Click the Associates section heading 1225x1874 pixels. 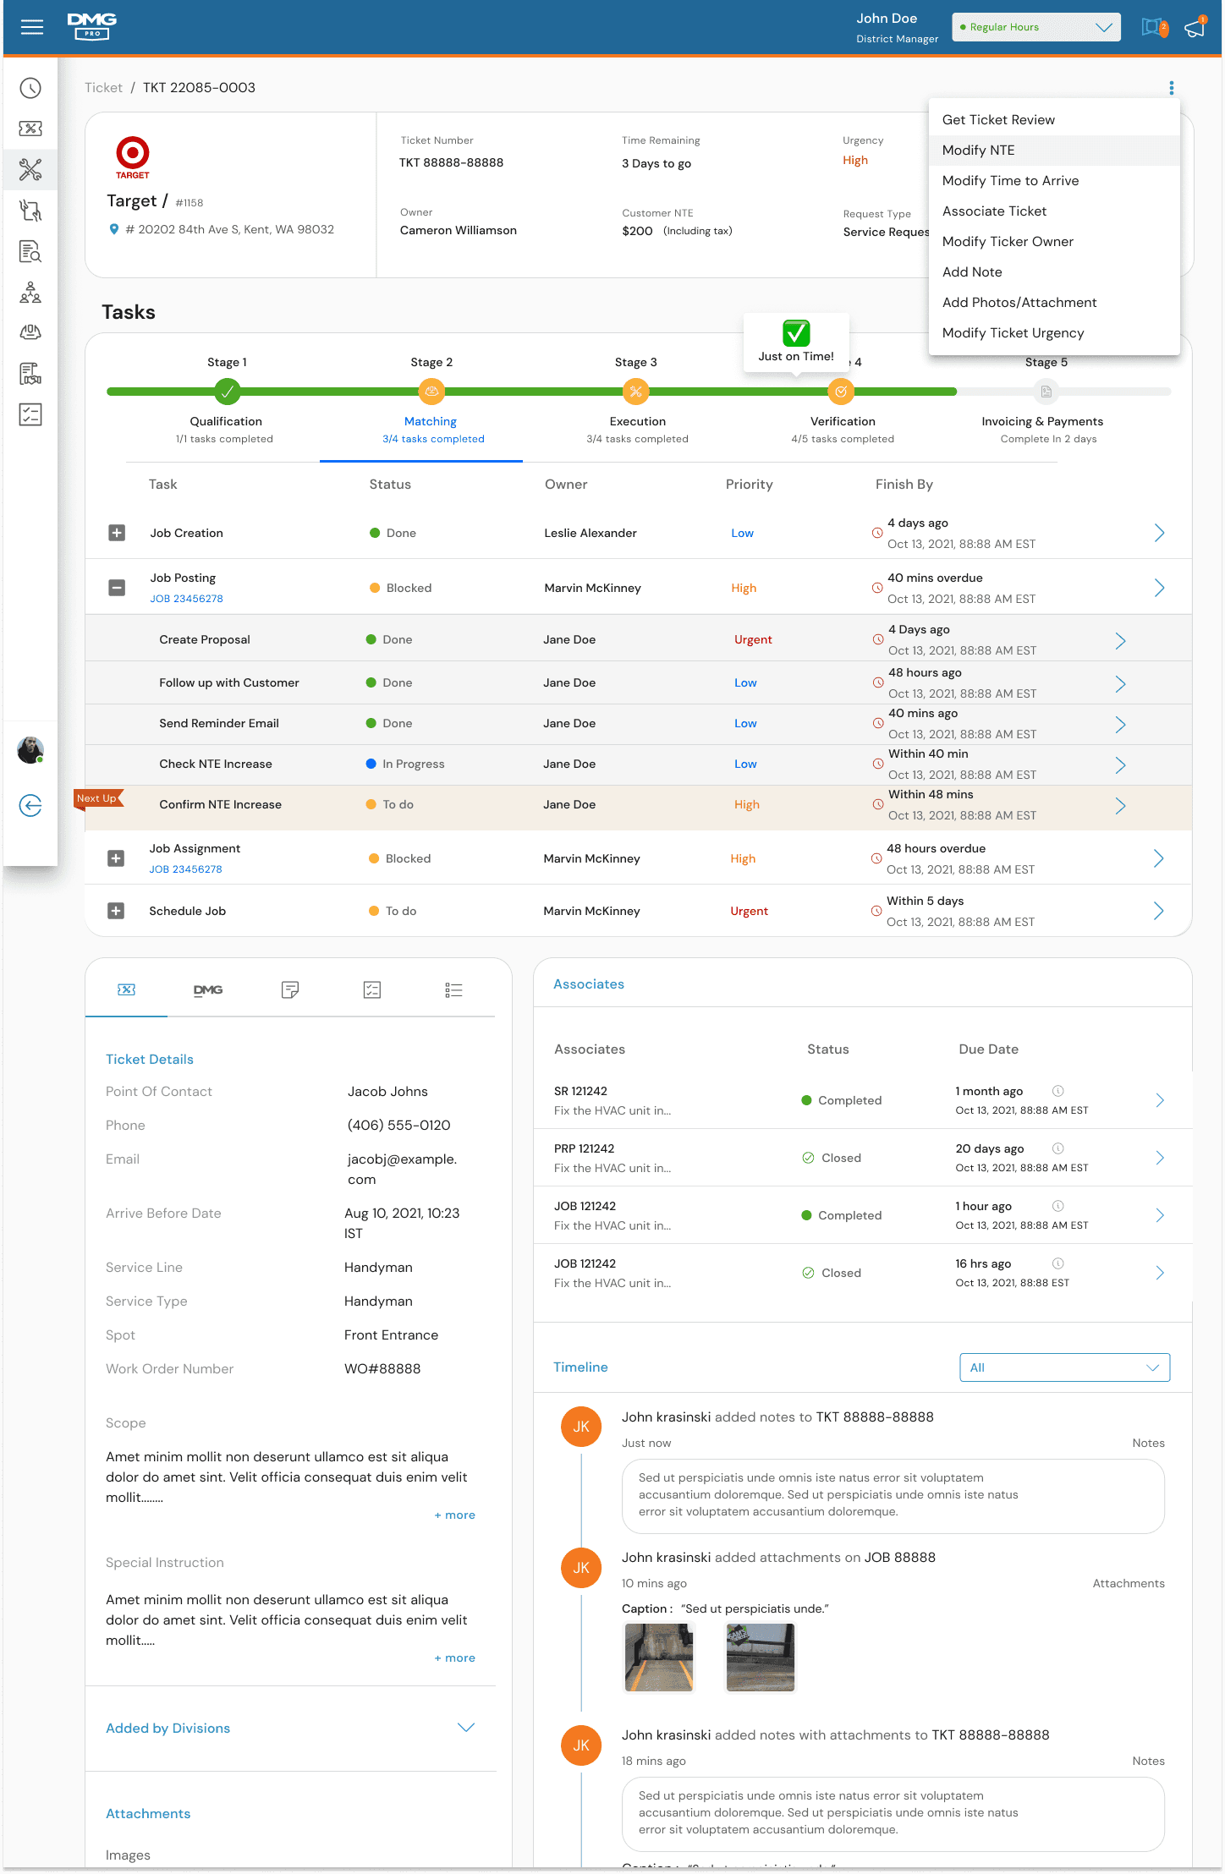coord(589,984)
